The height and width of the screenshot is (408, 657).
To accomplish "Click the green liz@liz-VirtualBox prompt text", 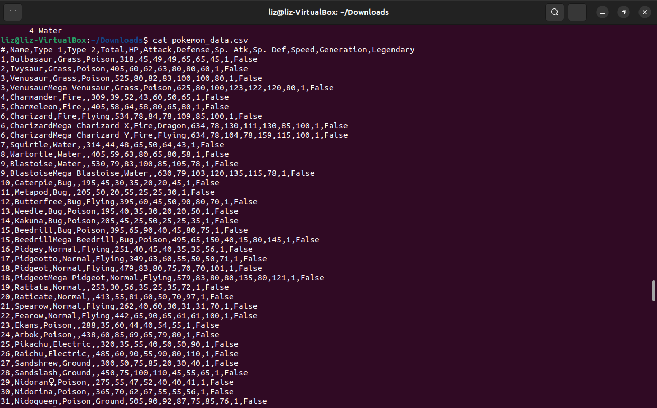I will 42,40.
